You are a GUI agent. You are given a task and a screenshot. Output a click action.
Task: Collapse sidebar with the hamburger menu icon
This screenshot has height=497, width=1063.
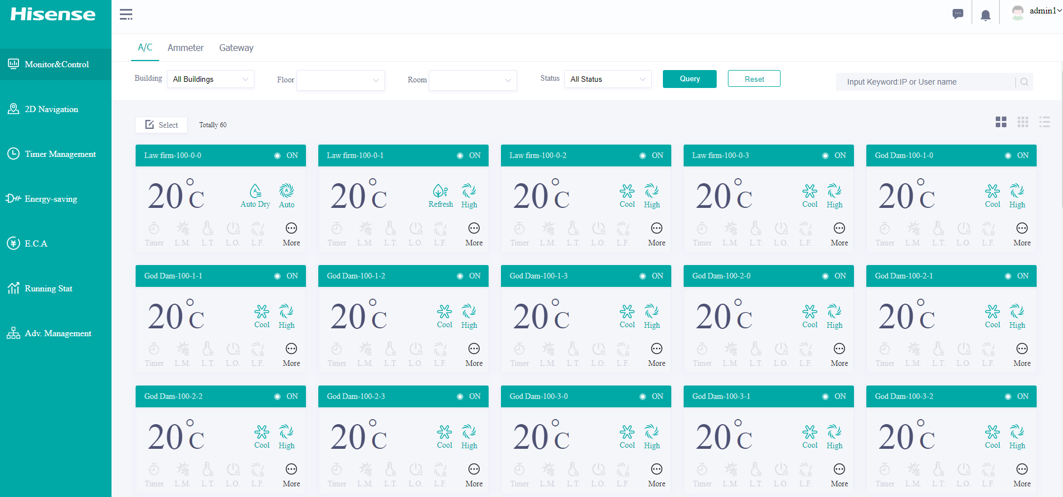pos(126,15)
